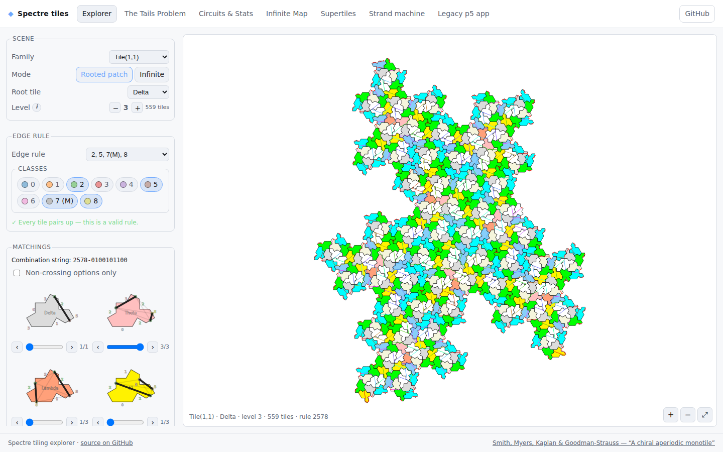Screen dimensions: 723x452
Task: Go to next Delta matching option
Action: click(x=72, y=347)
